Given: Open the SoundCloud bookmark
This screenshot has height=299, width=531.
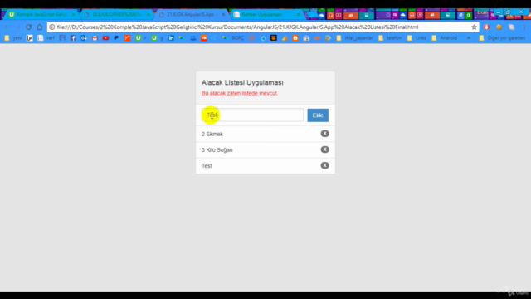Looking at the screenshot, I should (x=204, y=38).
